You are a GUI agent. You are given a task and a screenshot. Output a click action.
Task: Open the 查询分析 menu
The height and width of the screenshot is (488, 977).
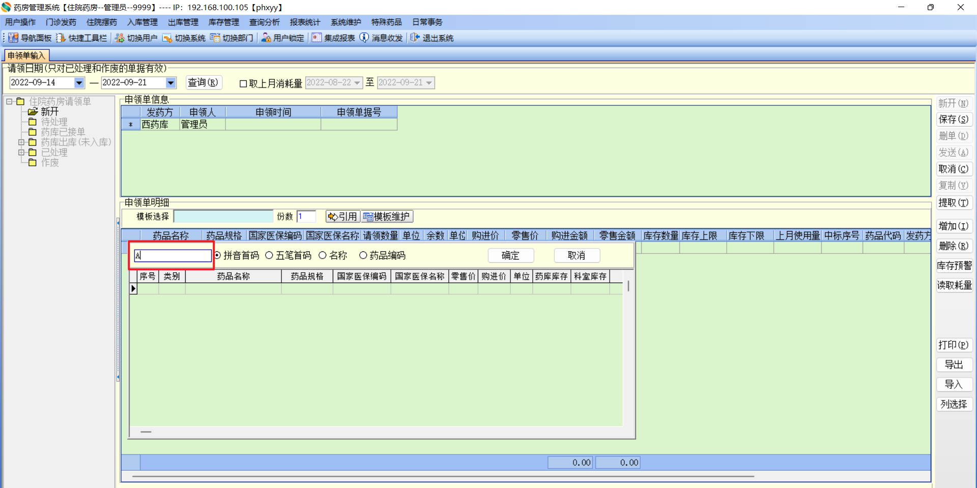(265, 22)
